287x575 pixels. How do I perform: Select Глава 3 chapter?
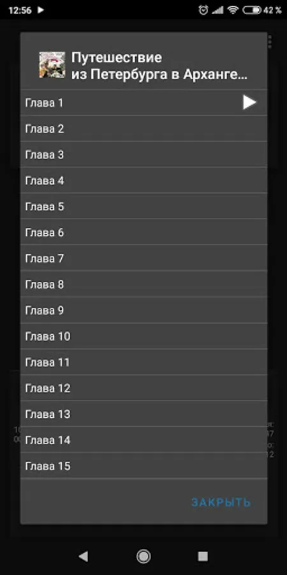pos(143,155)
